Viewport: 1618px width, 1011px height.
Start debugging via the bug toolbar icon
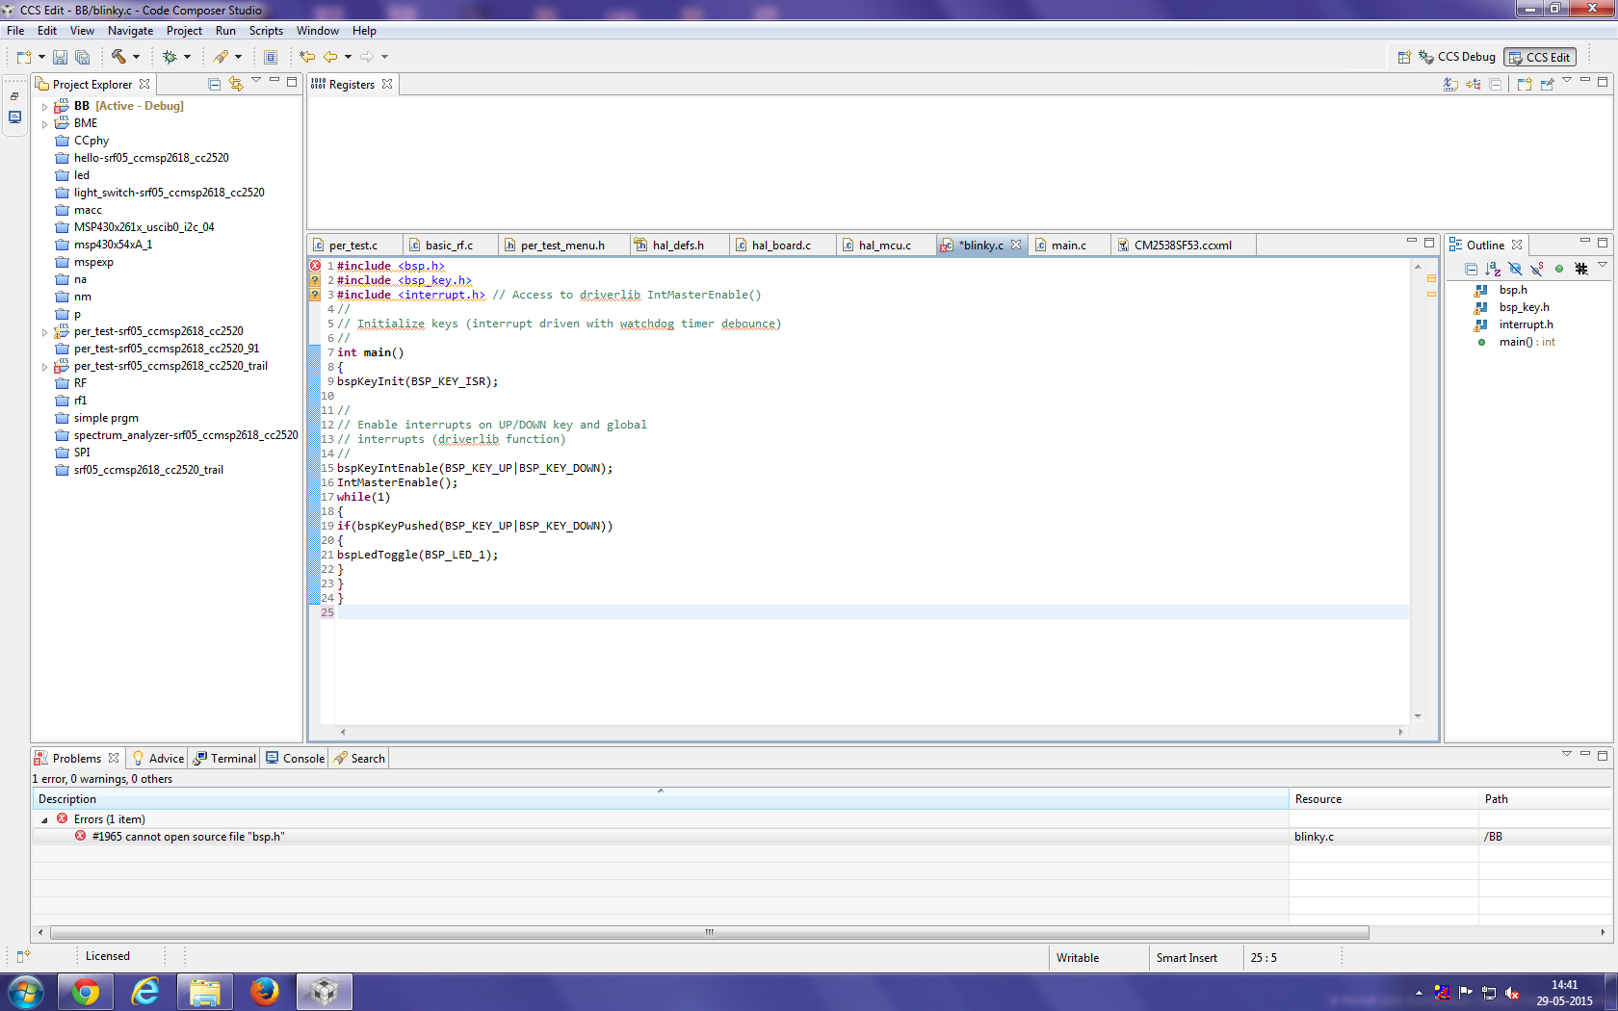[x=170, y=57]
